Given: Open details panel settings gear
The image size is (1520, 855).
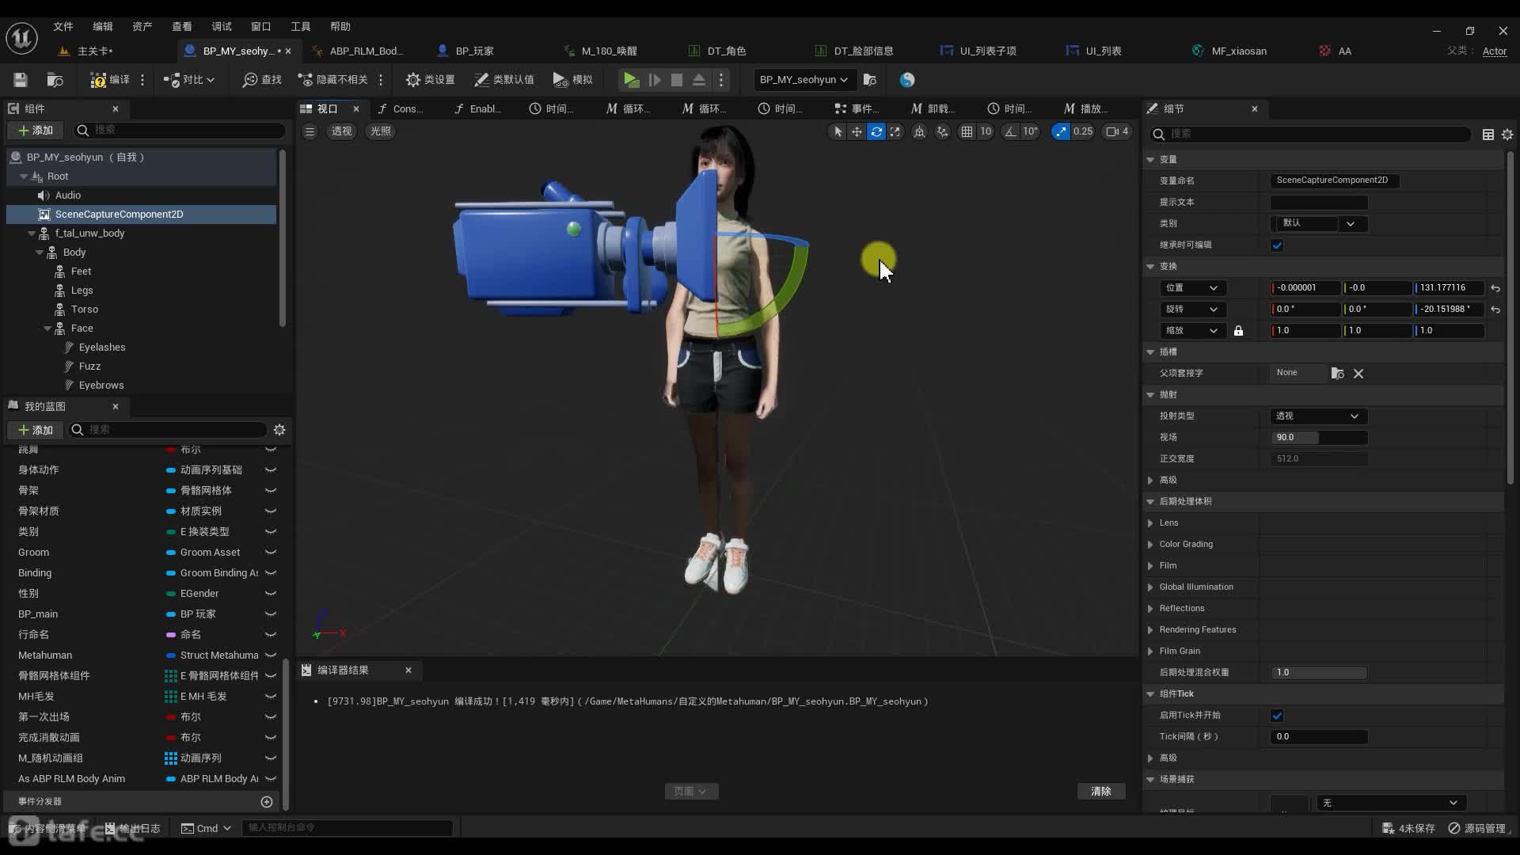Looking at the screenshot, I should tap(1507, 135).
